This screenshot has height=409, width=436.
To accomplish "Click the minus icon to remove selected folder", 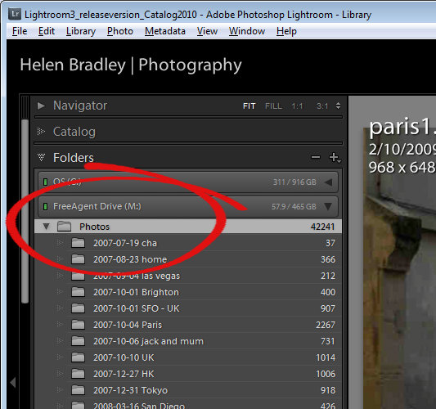I will [316, 157].
